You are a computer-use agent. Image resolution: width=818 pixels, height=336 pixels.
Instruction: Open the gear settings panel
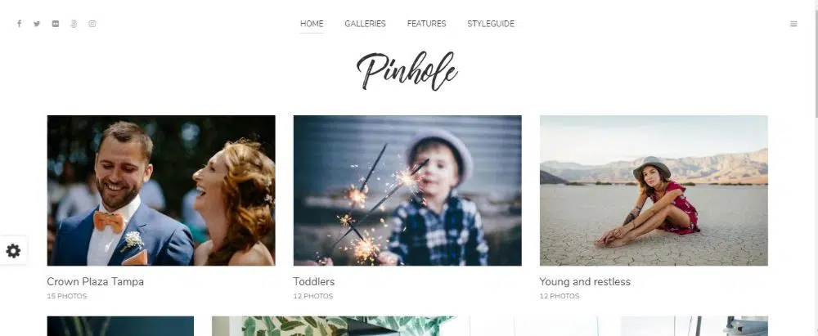pyautogui.click(x=13, y=251)
